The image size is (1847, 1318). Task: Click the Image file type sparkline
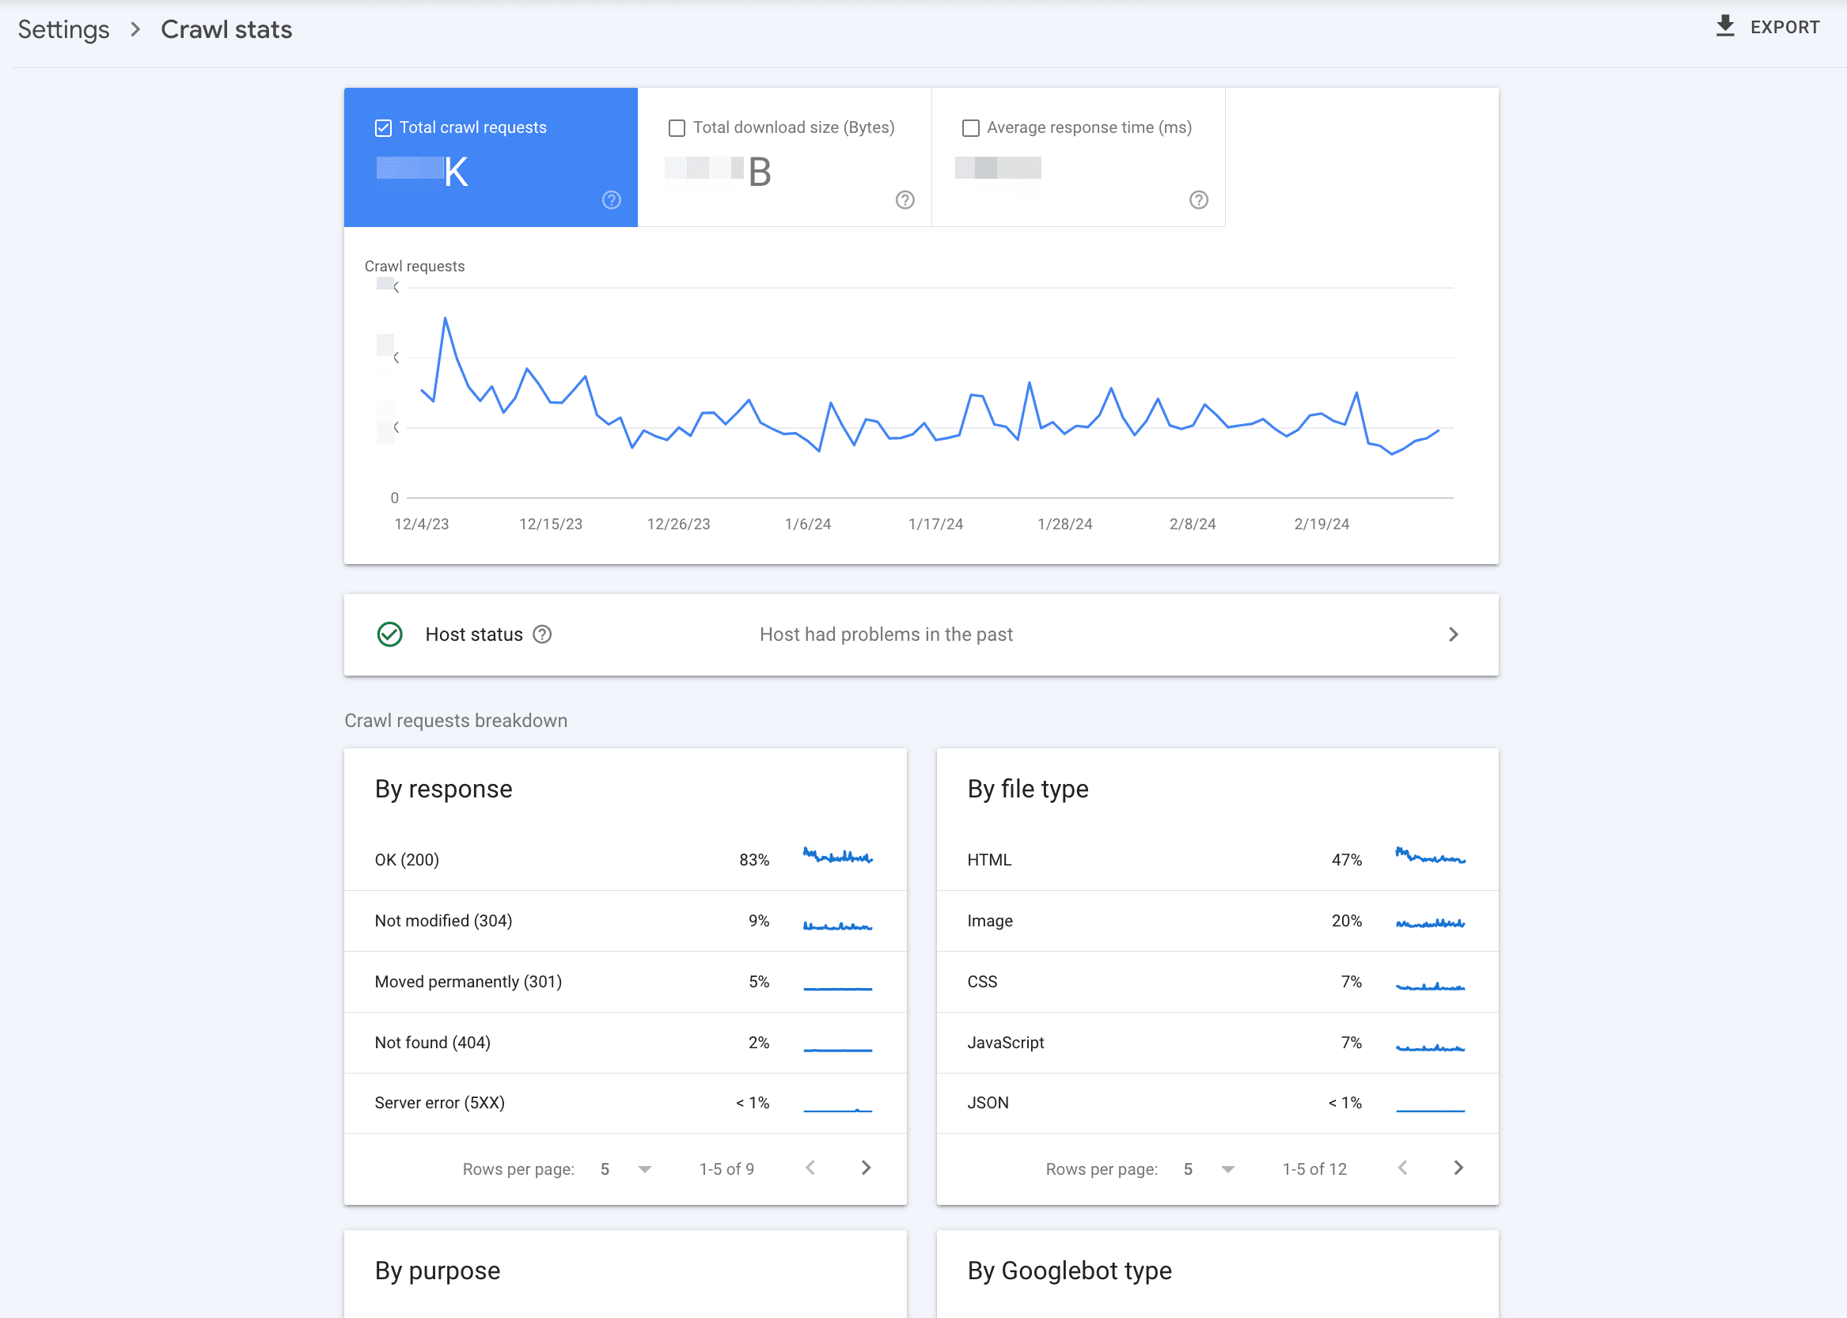(1431, 922)
